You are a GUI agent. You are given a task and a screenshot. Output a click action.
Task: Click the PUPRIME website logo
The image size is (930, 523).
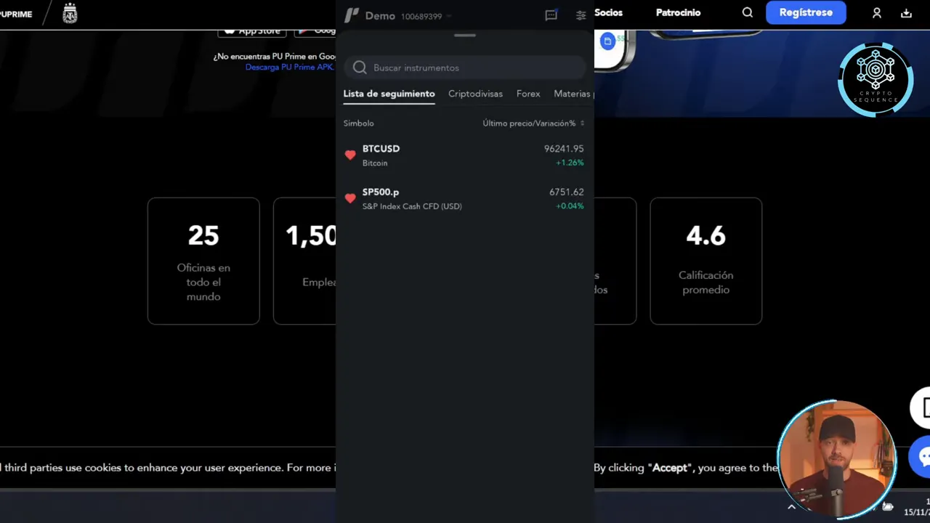tap(16, 14)
